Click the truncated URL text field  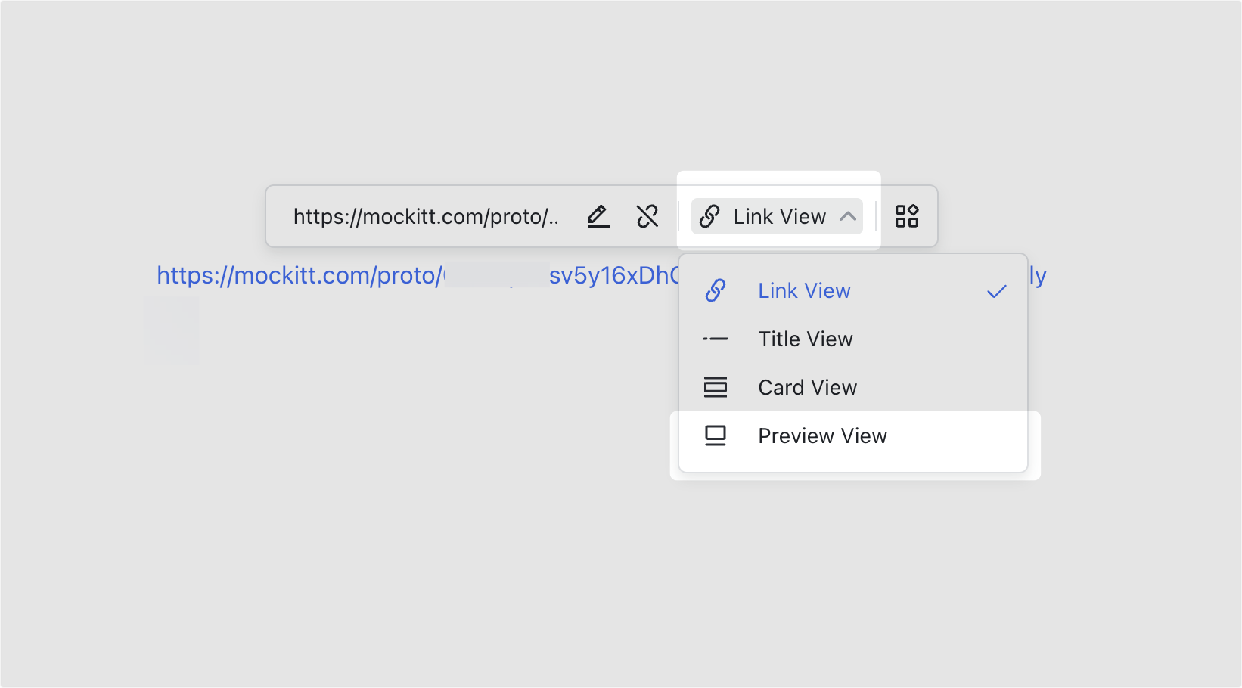click(x=427, y=216)
